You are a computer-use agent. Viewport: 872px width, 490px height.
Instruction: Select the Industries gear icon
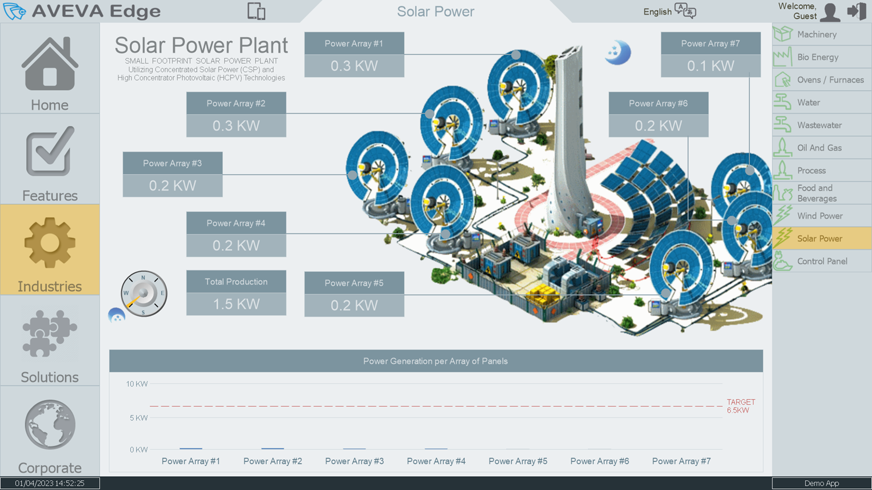(49, 243)
